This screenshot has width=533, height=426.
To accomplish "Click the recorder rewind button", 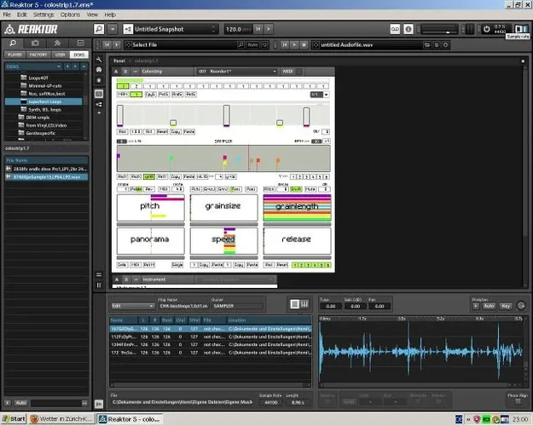I will click(285, 45).
